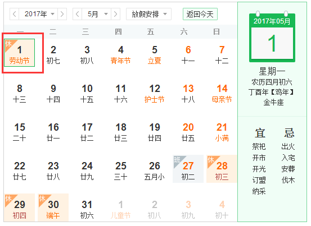Click the 订盟 auspicious item
311x226 pixels.
tap(259, 180)
